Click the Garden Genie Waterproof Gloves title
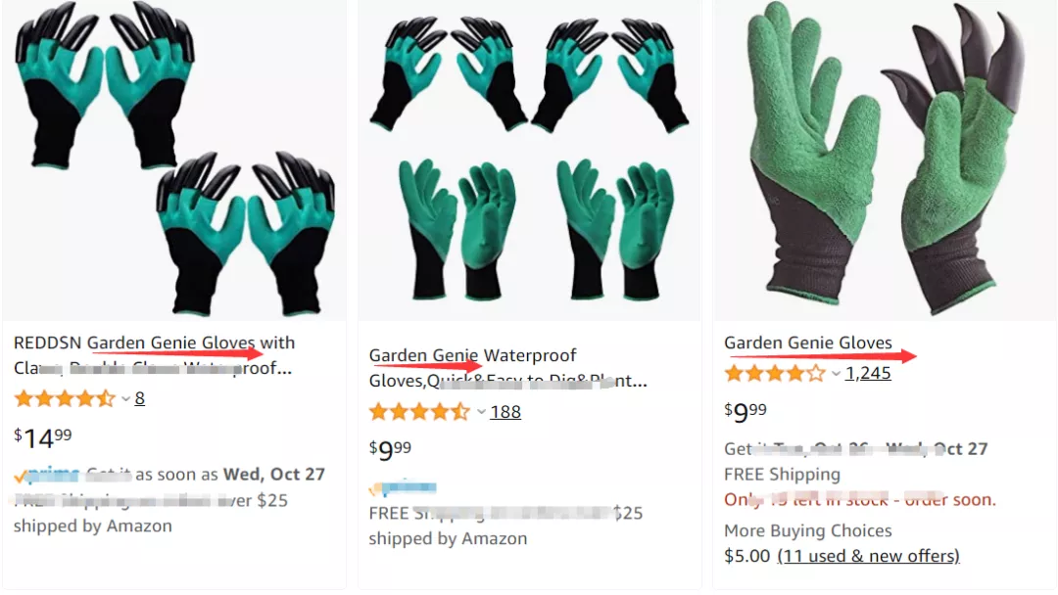Screen dimensions: 1058x595 pyautogui.click(x=507, y=368)
